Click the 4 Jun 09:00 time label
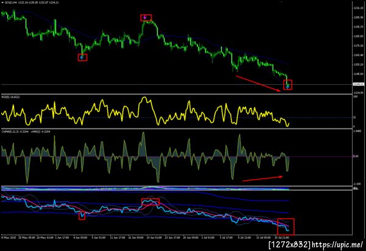The image size is (366, 251). point(81,238)
